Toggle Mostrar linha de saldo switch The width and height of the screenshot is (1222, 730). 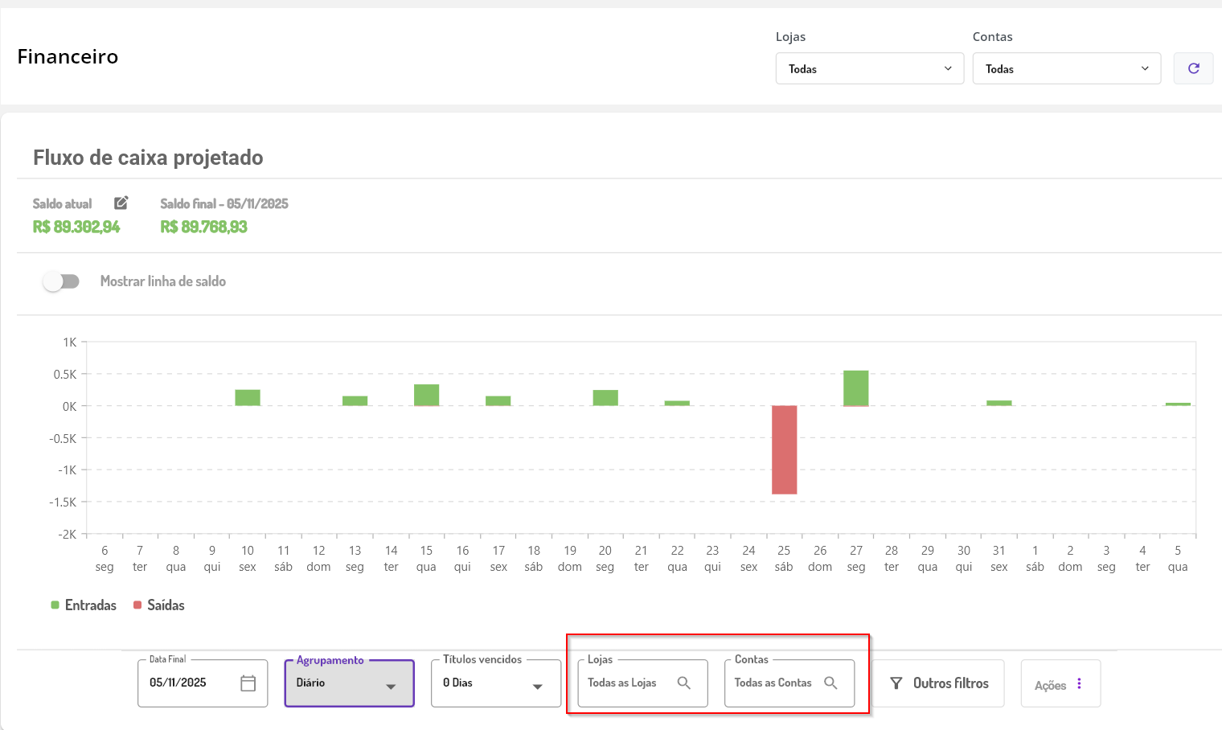[x=61, y=281]
